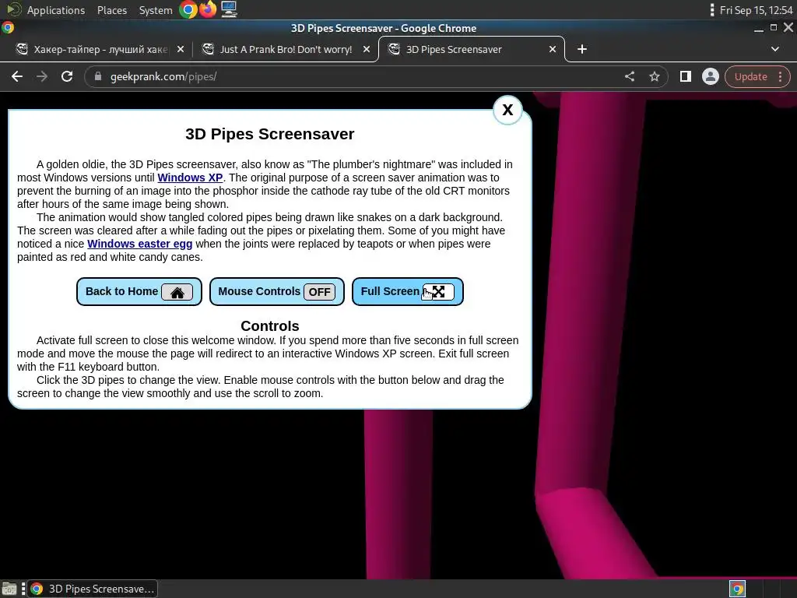Click the Back to Home button
Image resolution: width=797 pixels, height=598 pixels.
(x=139, y=292)
